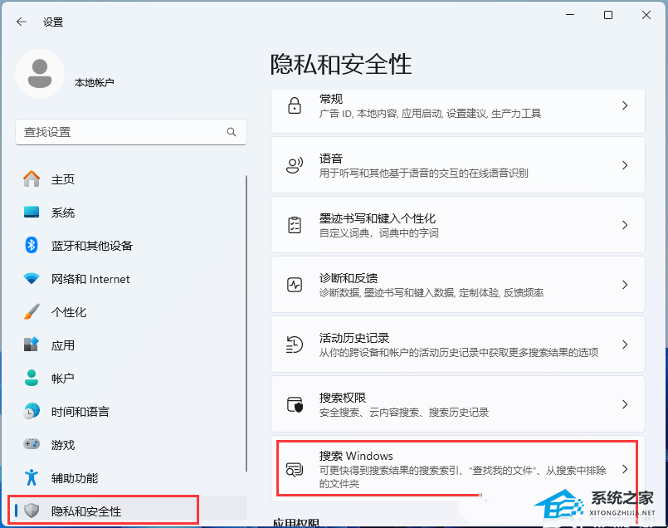Viewport: 668px width, 528px height.
Task: Click the 系统 monitor icon
Action: (x=32, y=213)
